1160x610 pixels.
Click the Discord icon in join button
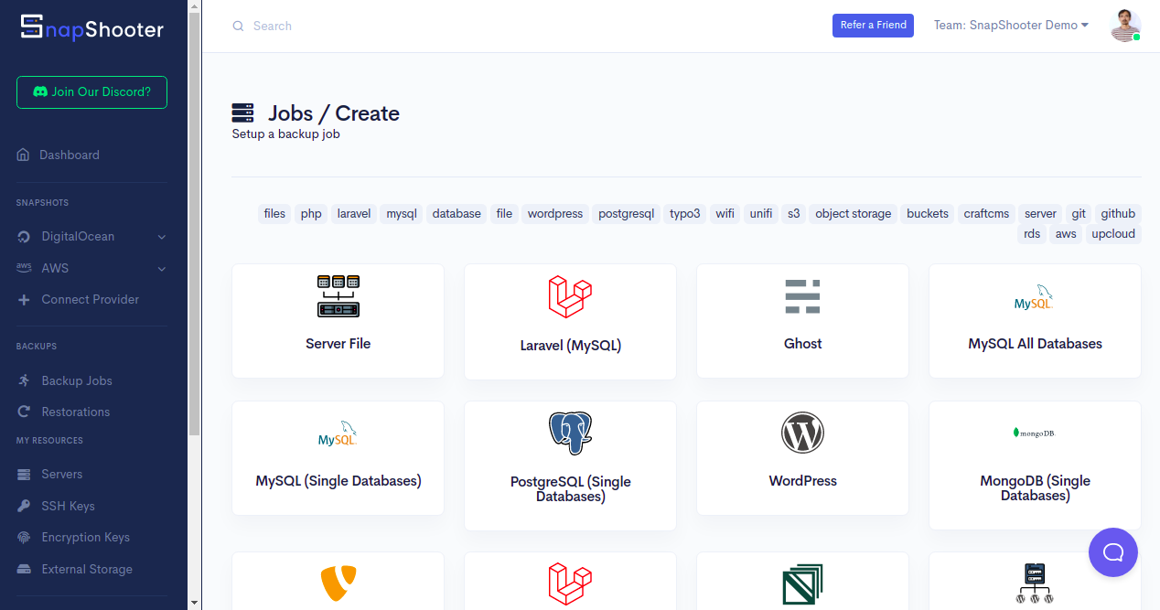39,92
